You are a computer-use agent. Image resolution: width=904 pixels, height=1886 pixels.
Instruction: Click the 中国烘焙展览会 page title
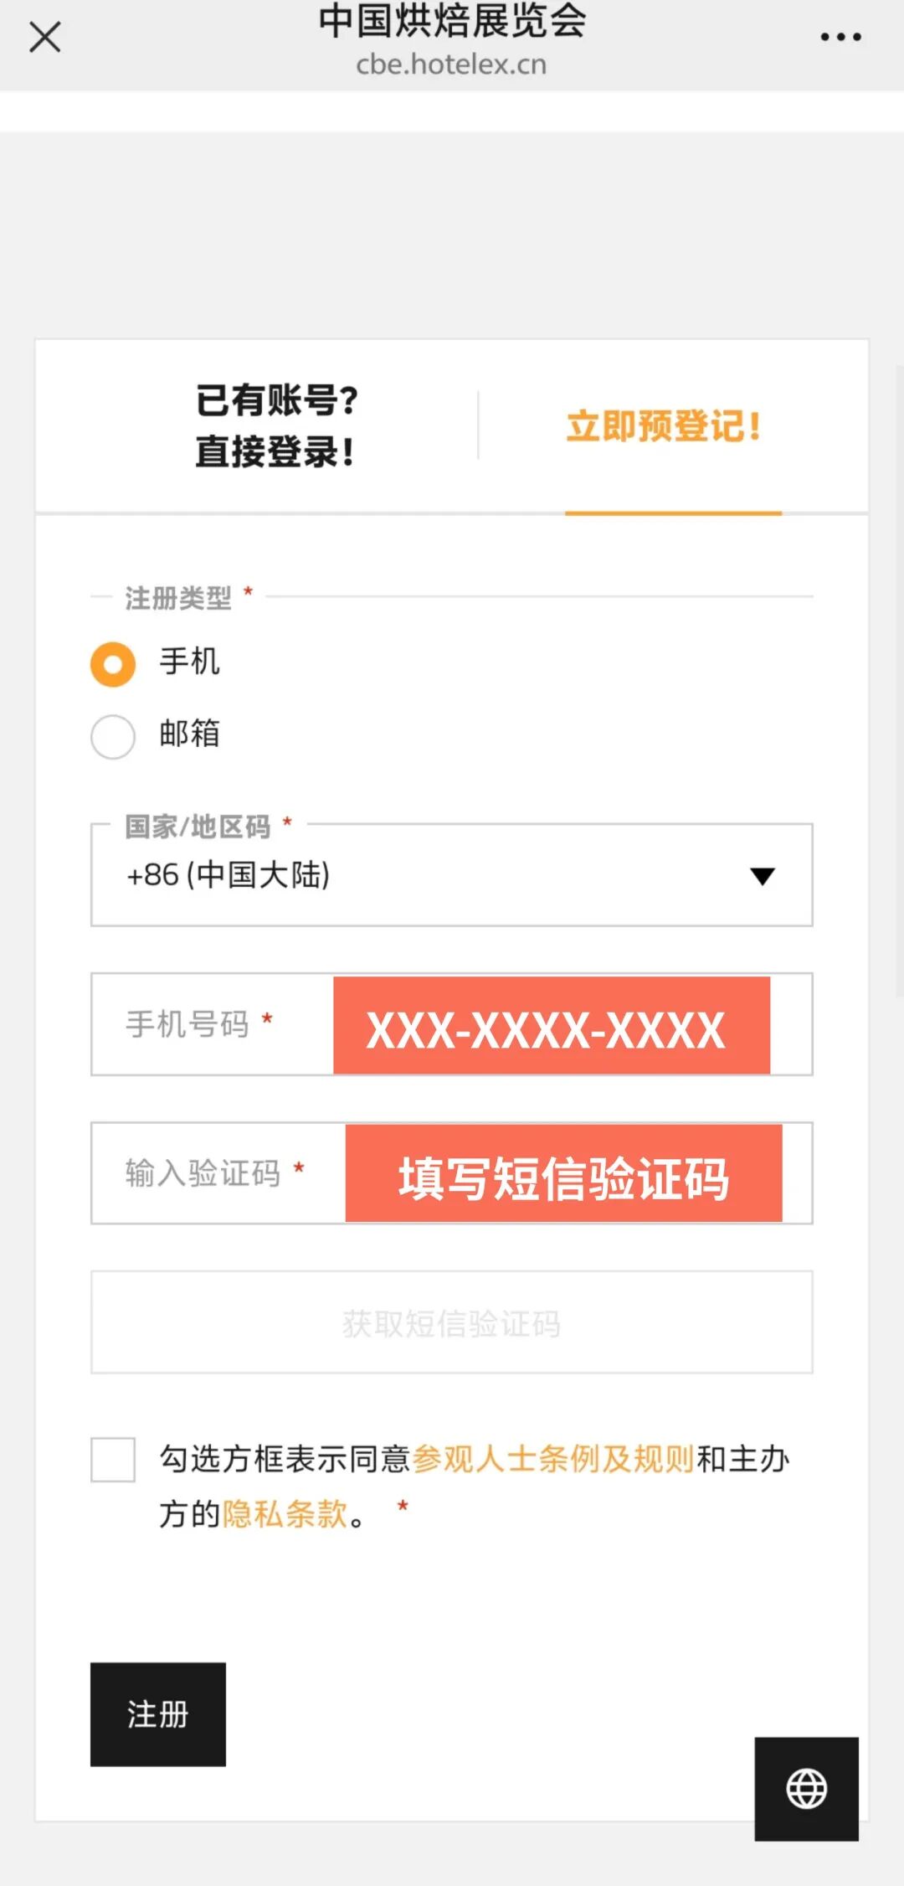451,21
